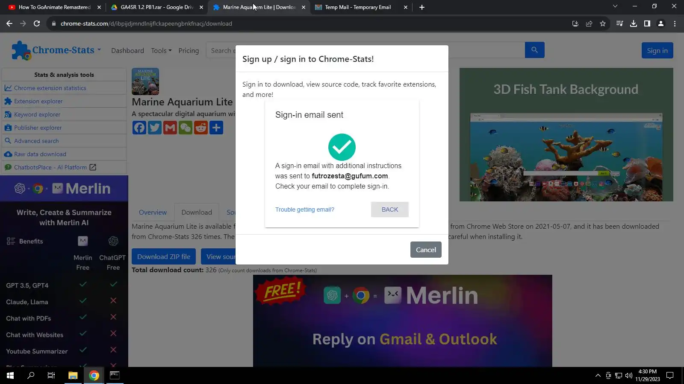The image size is (684, 384).
Task: Select the Download tab
Action: 197,212
